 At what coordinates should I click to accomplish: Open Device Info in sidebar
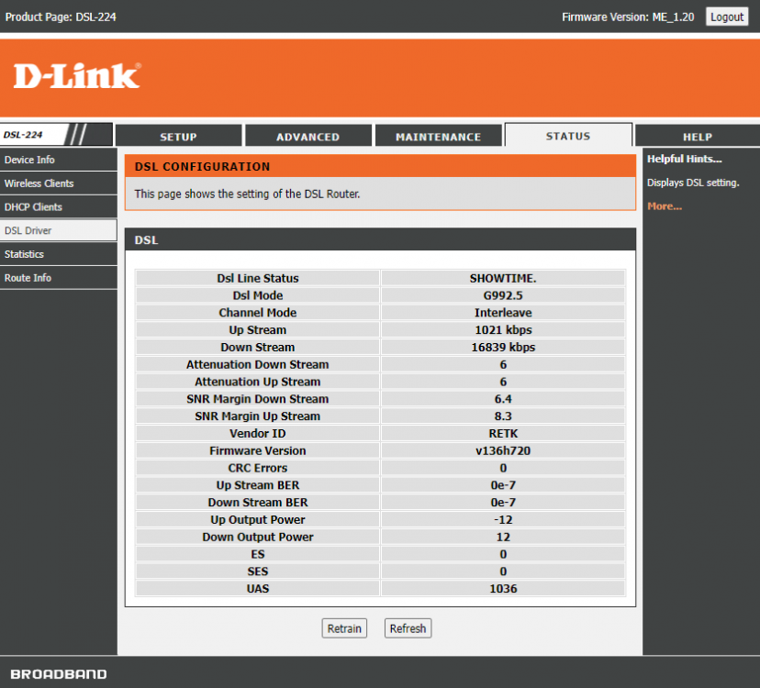click(29, 160)
